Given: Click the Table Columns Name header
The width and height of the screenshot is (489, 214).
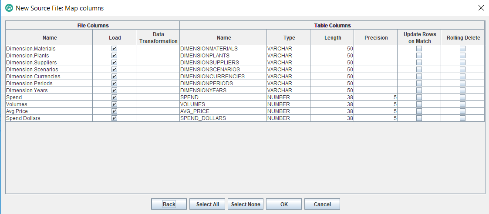Looking at the screenshot, I should 224,38.
